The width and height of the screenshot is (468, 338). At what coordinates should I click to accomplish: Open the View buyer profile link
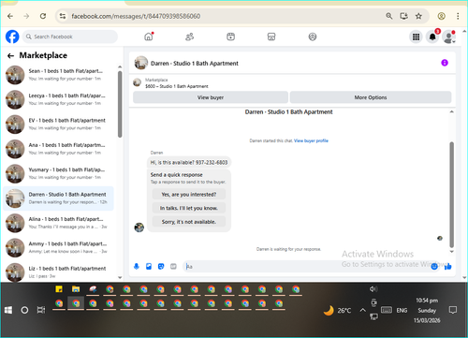(x=311, y=140)
